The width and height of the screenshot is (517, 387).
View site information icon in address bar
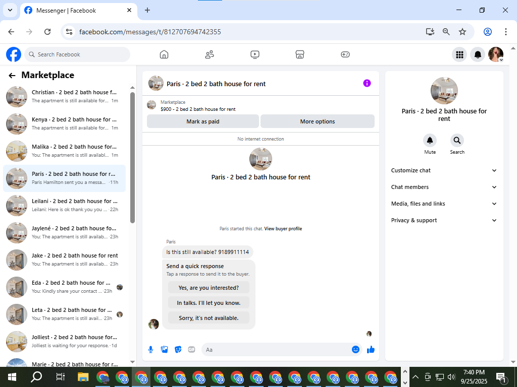(x=69, y=32)
